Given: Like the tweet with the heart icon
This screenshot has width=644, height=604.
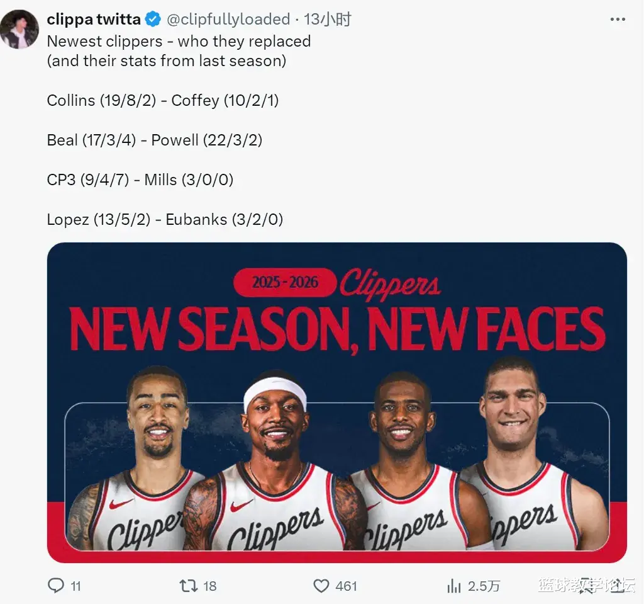Looking at the screenshot, I should click(x=321, y=586).
